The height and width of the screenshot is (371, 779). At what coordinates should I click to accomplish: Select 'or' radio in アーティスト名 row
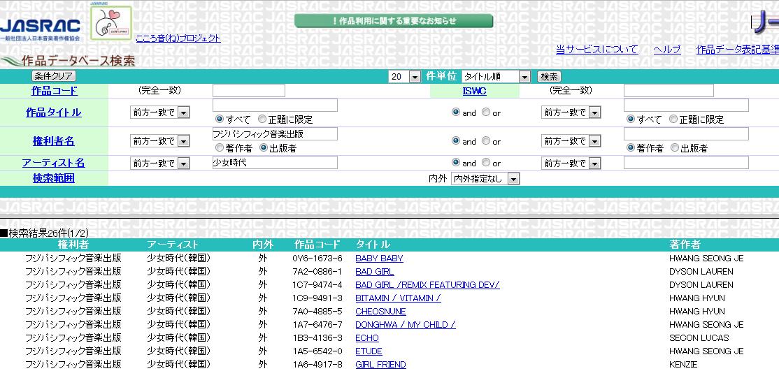486,162
